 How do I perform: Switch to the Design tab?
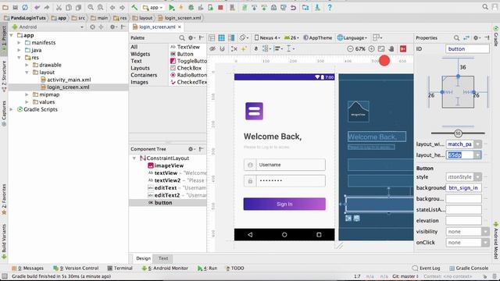point(143,258)
